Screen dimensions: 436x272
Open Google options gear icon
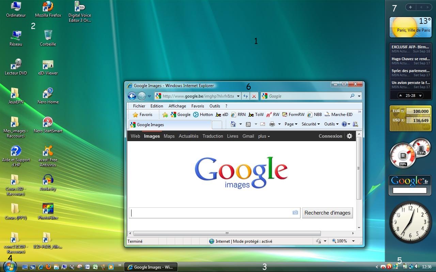tap(349, 136)
